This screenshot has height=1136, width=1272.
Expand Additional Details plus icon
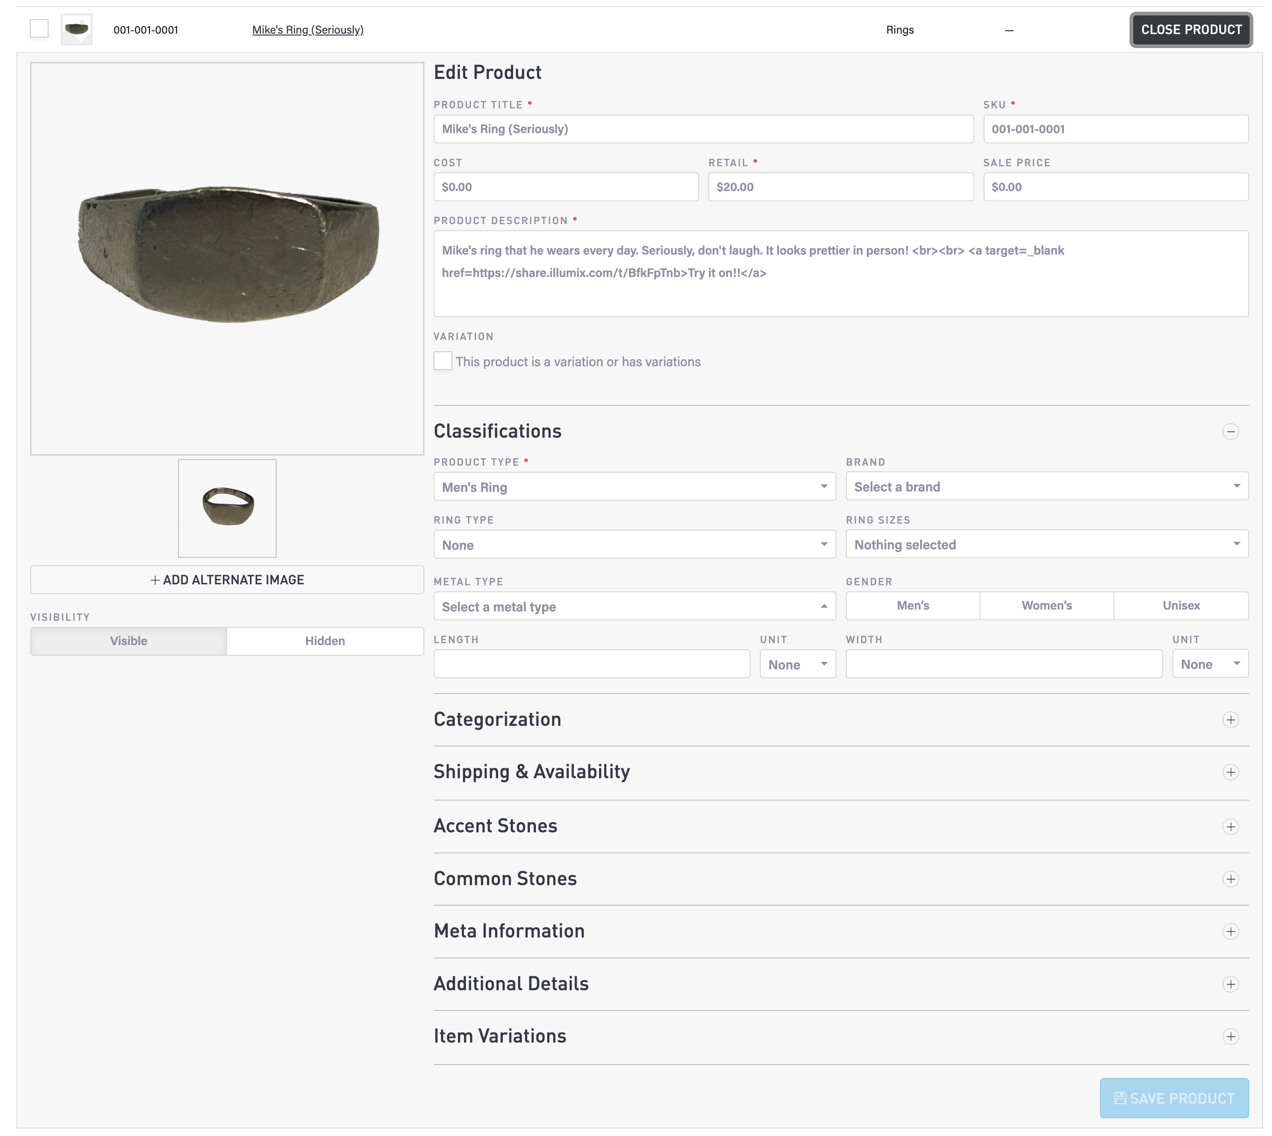[1229, 984]
